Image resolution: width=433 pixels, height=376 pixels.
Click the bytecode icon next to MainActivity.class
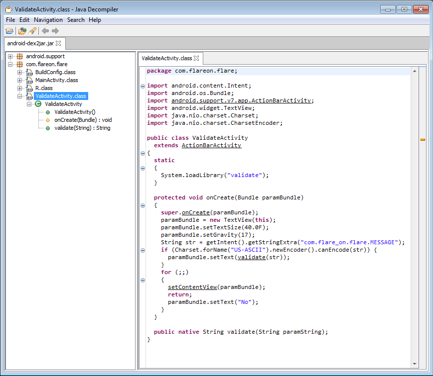click(30, 80)
